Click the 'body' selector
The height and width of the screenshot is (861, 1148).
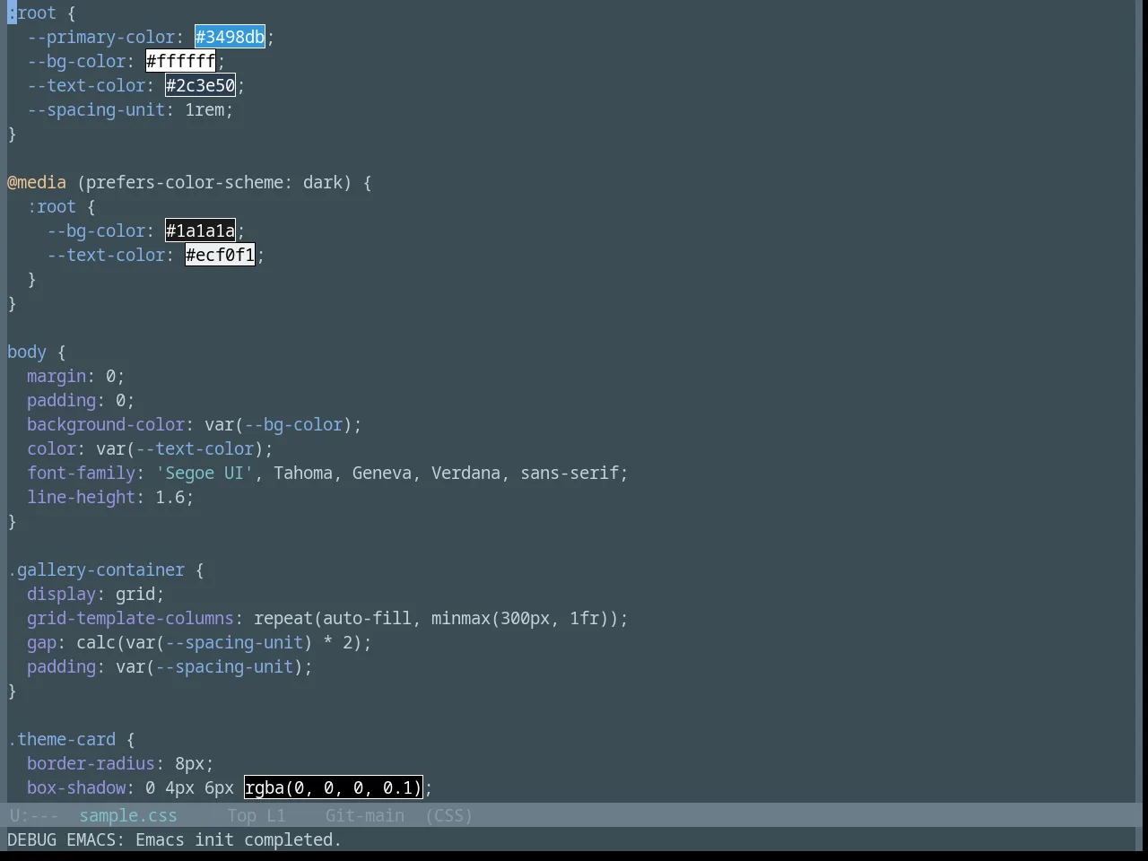pyautogui.click(x=27, y=352)
